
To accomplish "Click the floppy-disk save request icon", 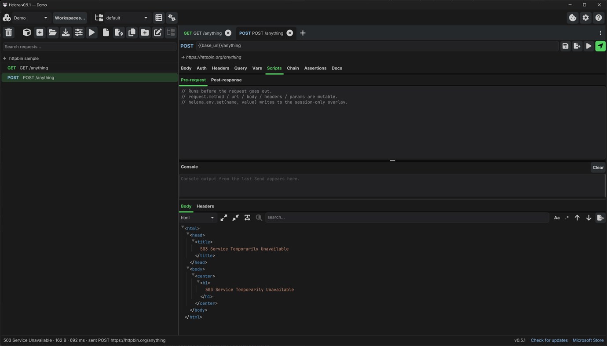I will coord(565,46).
